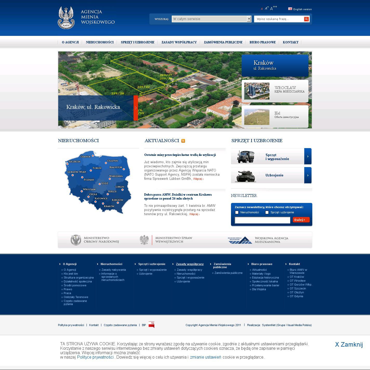Open the 'W całym serwisie' search scope dropdown
The height and width of the screenshot is (370, 370).
click(x=249, y=19)
